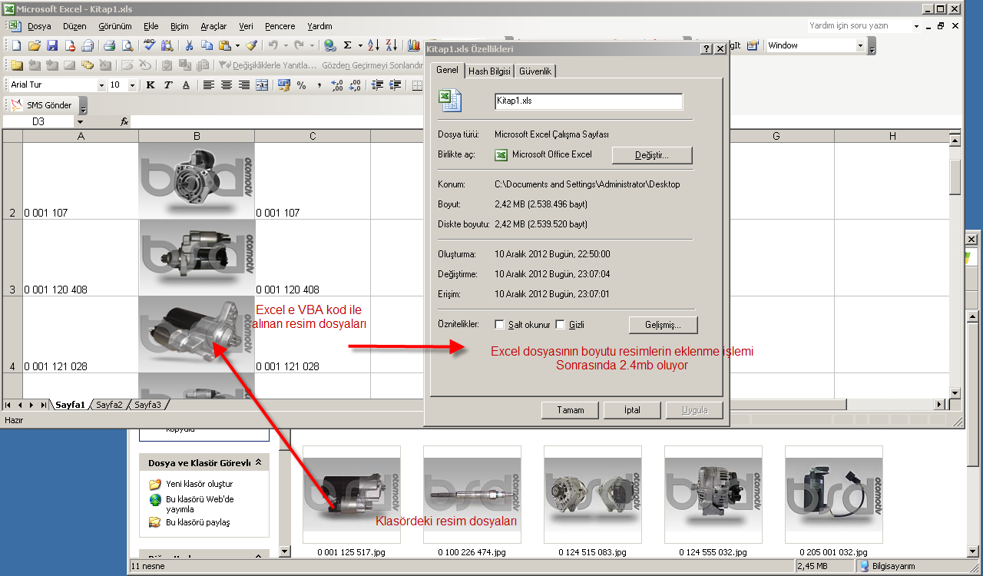The width and height of the screenshot is (983, 576).
Task: Open the Araçlar menu
Action: 213,26
